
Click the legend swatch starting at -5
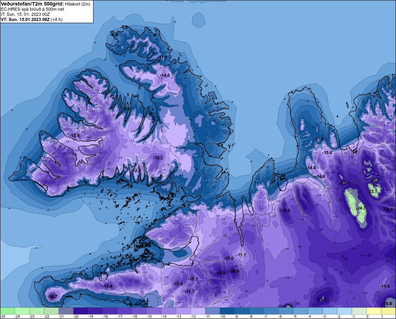300,311
